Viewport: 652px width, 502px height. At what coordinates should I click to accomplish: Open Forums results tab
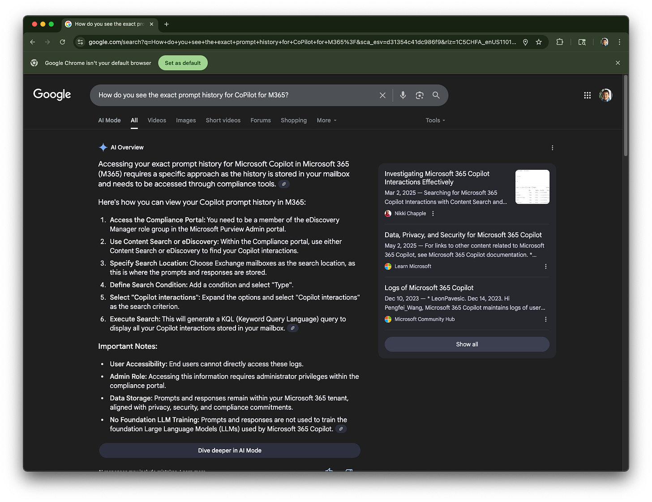(261, 120)
